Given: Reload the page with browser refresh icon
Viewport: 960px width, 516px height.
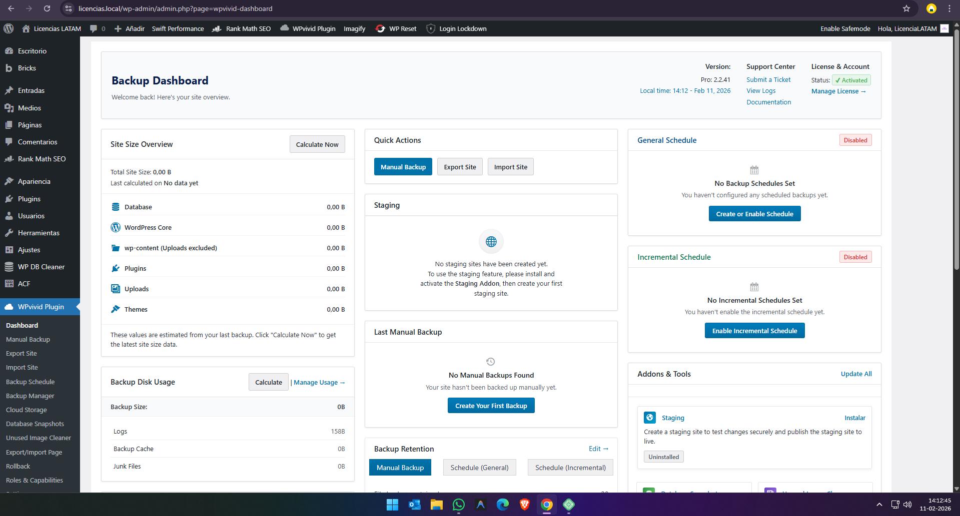Looking at the screenshot, I should 47,8.
